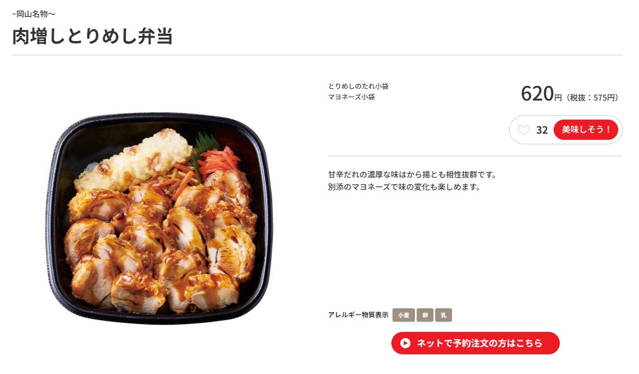Click the 620円 price text

point(541,94)
